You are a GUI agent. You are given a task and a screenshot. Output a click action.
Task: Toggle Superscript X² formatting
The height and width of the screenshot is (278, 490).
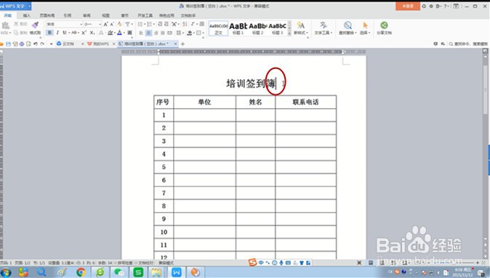click(x=84, y=33)
